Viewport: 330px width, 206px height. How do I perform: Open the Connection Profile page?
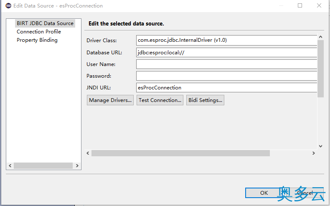pos(39,32)
